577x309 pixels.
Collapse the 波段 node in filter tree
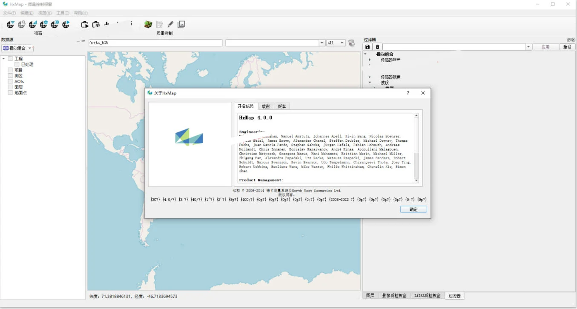(x=370, y=83)
